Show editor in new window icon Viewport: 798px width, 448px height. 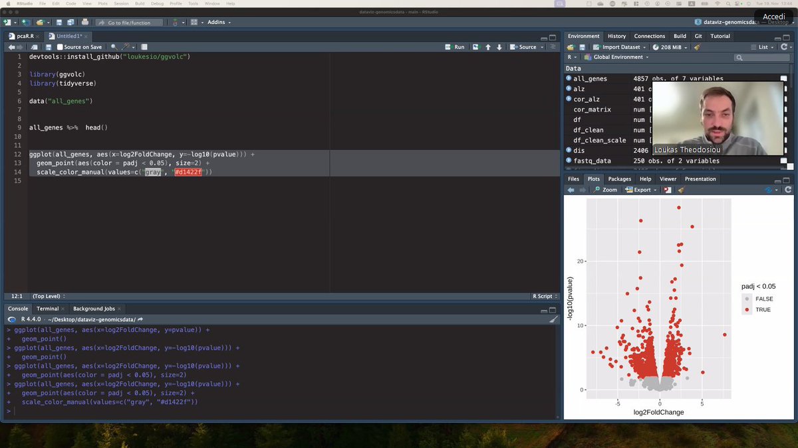click(x=35, y=47)
